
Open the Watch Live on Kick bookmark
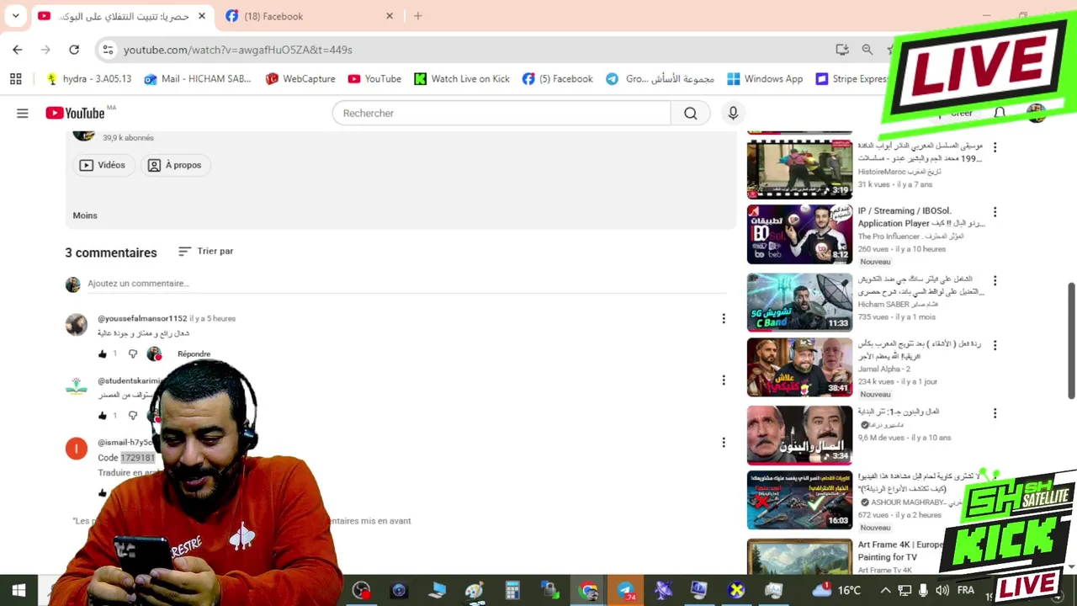(462, 78)
